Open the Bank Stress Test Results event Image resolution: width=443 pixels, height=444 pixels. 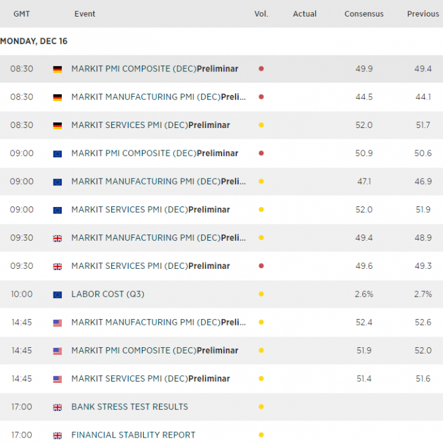130,406
